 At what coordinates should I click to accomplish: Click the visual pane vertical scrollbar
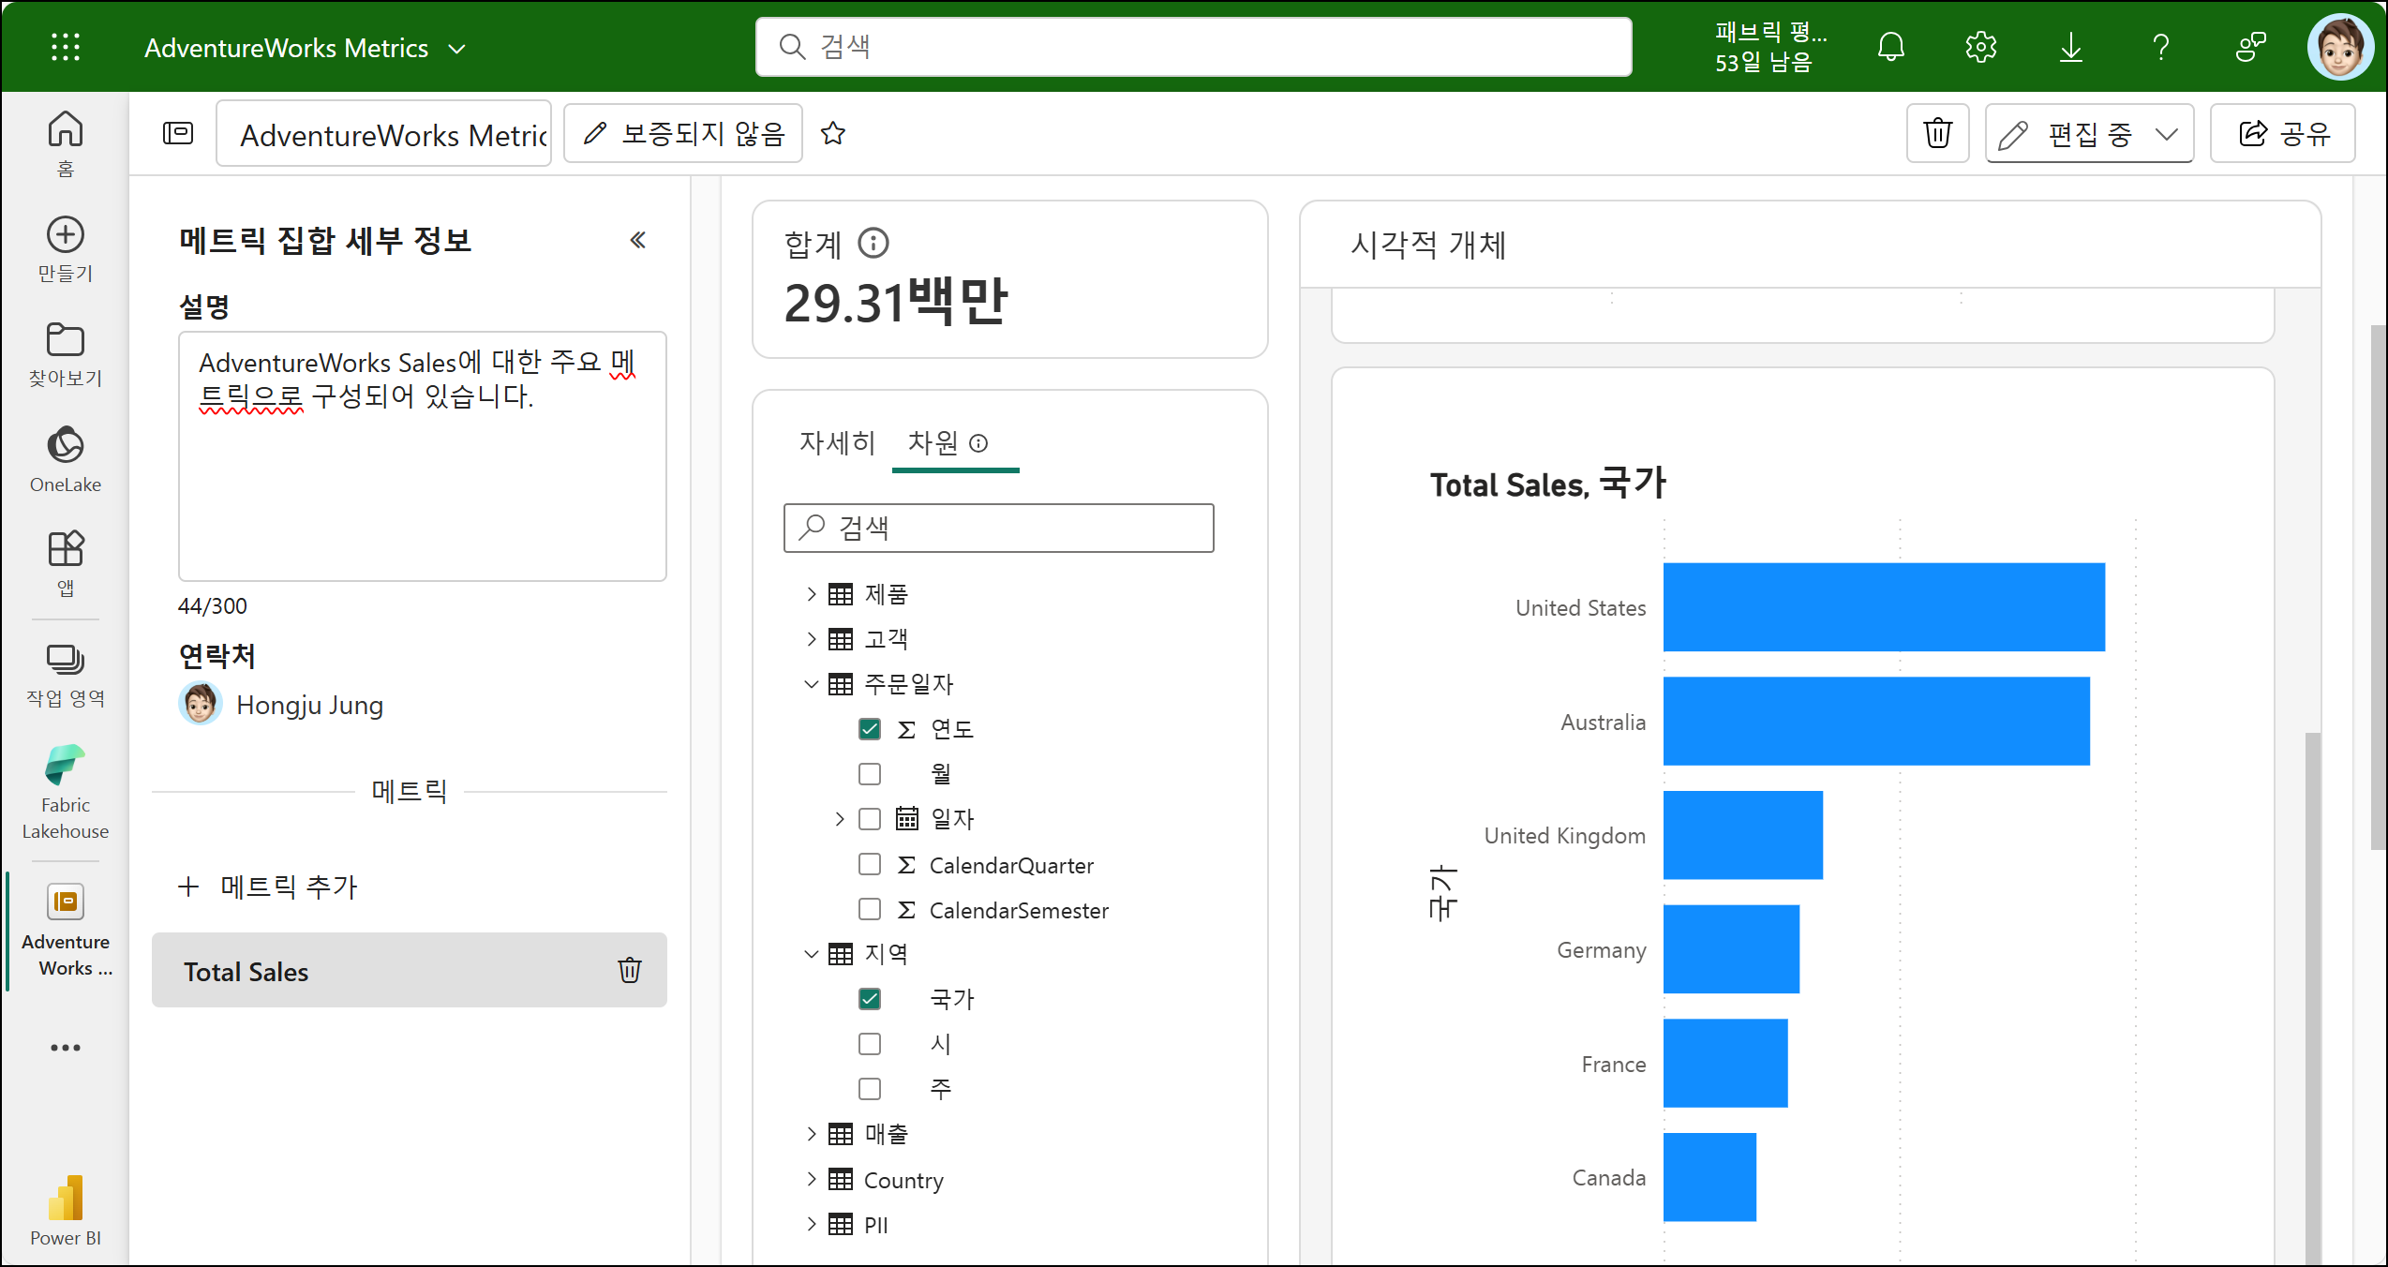coord(2312,998)
